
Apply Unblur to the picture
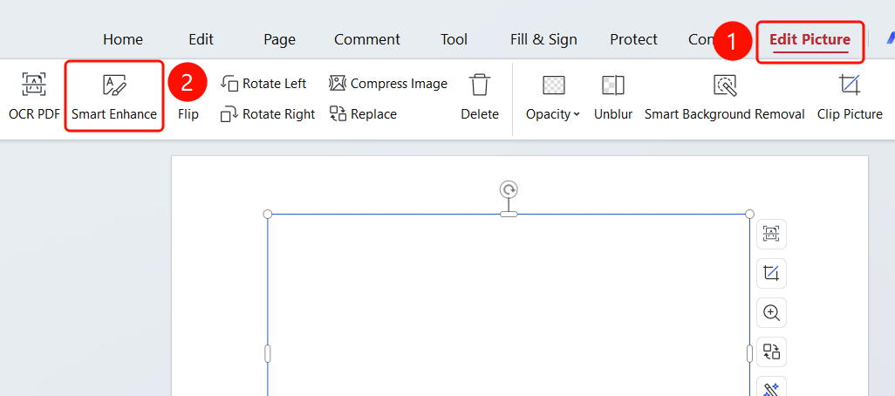[613, 97]
